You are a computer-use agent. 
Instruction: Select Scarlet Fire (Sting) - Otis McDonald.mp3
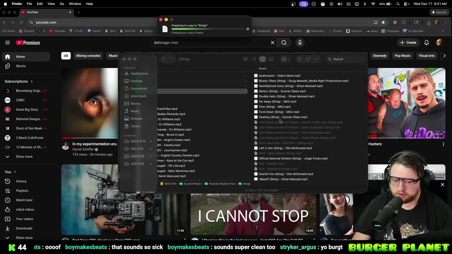tap(286, 174)
